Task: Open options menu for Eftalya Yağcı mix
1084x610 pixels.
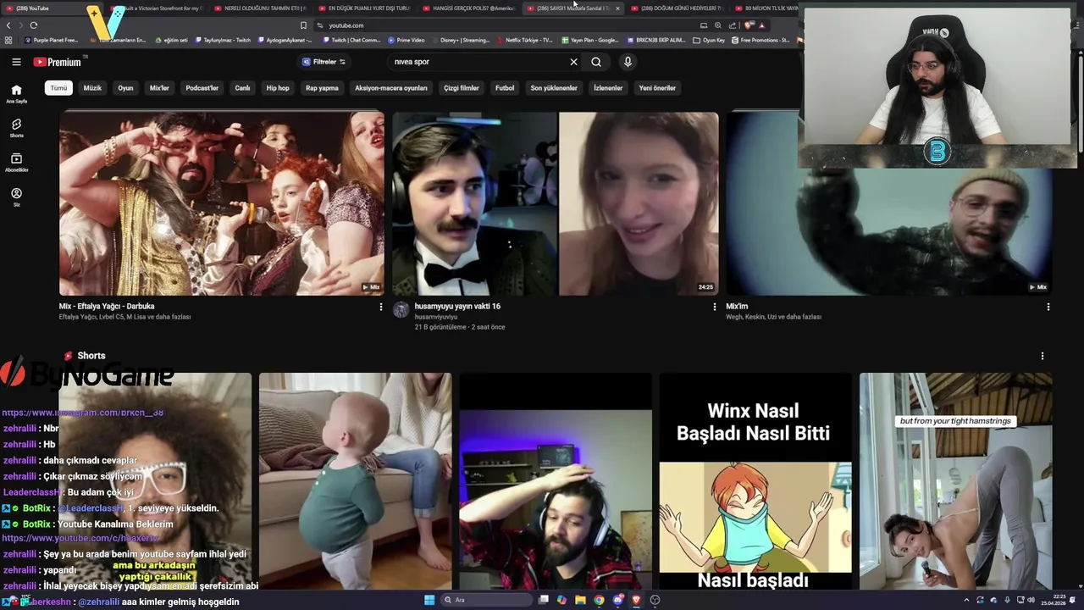Action: coord(380,307)
